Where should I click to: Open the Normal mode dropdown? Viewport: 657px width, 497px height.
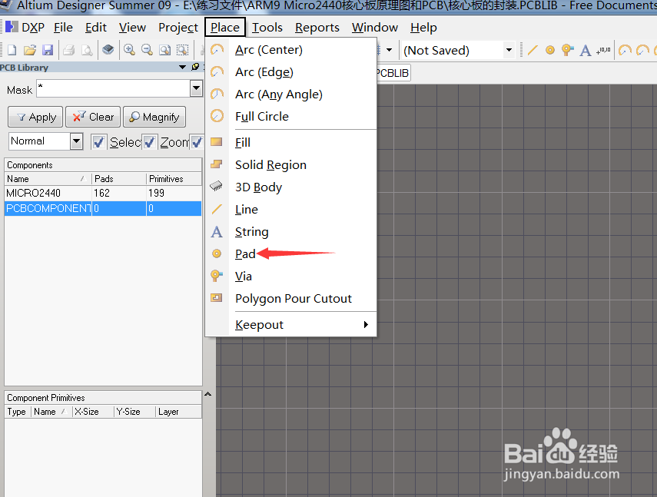76,141
